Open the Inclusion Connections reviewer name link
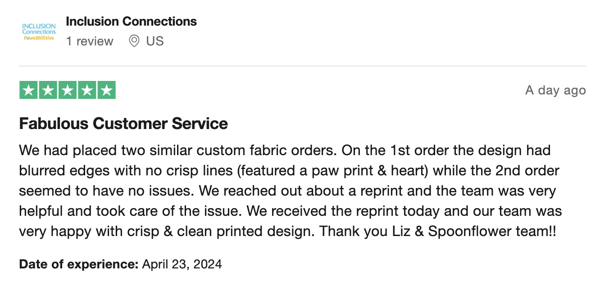 click(x=131, y=21)
